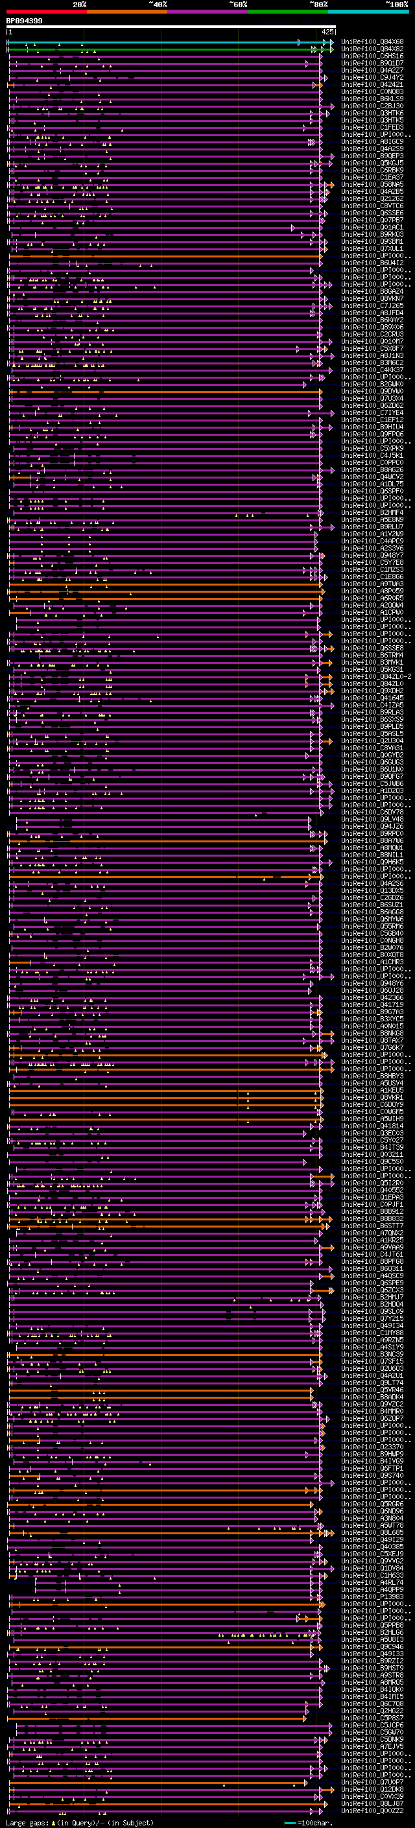Select label UniRef100_B2HMF4
Screen dimensions: 415x1828
pos(372,512)
